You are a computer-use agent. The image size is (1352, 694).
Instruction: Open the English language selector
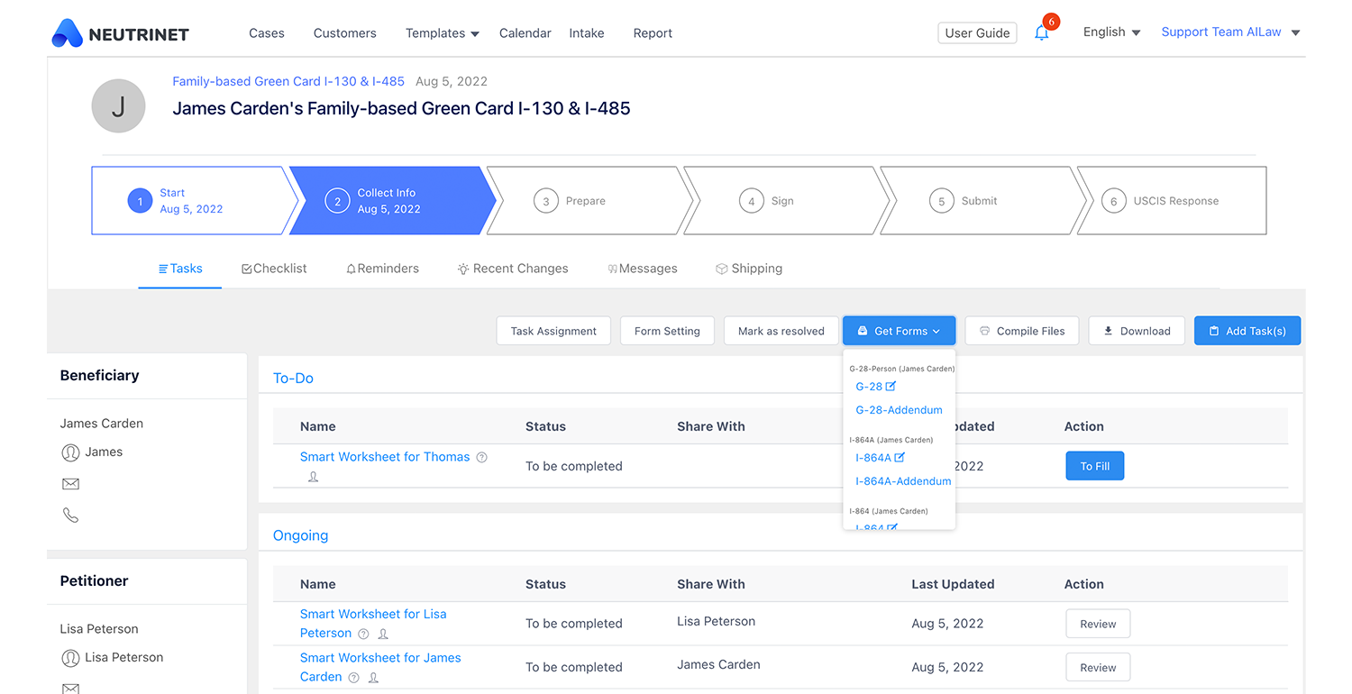click(x=1111, y=32)
